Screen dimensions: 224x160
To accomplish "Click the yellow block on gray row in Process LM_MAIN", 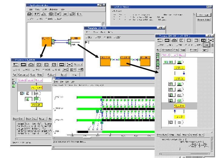I will [x=36, y=87].
